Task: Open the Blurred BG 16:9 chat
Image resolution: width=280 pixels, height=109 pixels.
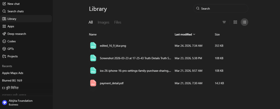Action: tap(12, 80)
